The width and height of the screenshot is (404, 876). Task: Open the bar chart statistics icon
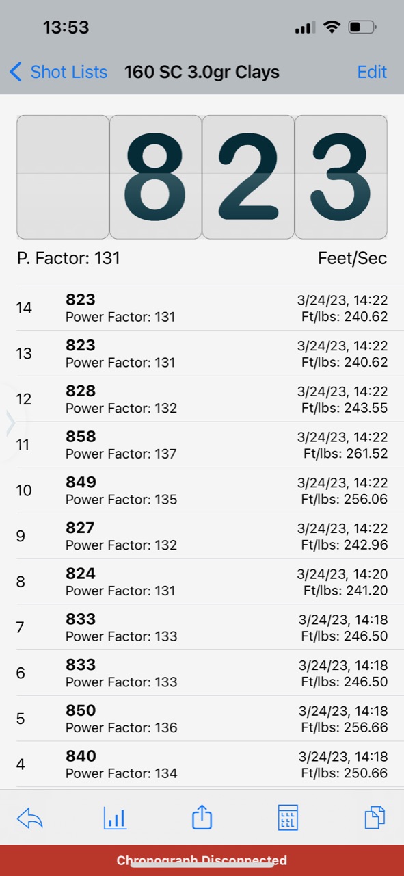(x=115, y=818)
